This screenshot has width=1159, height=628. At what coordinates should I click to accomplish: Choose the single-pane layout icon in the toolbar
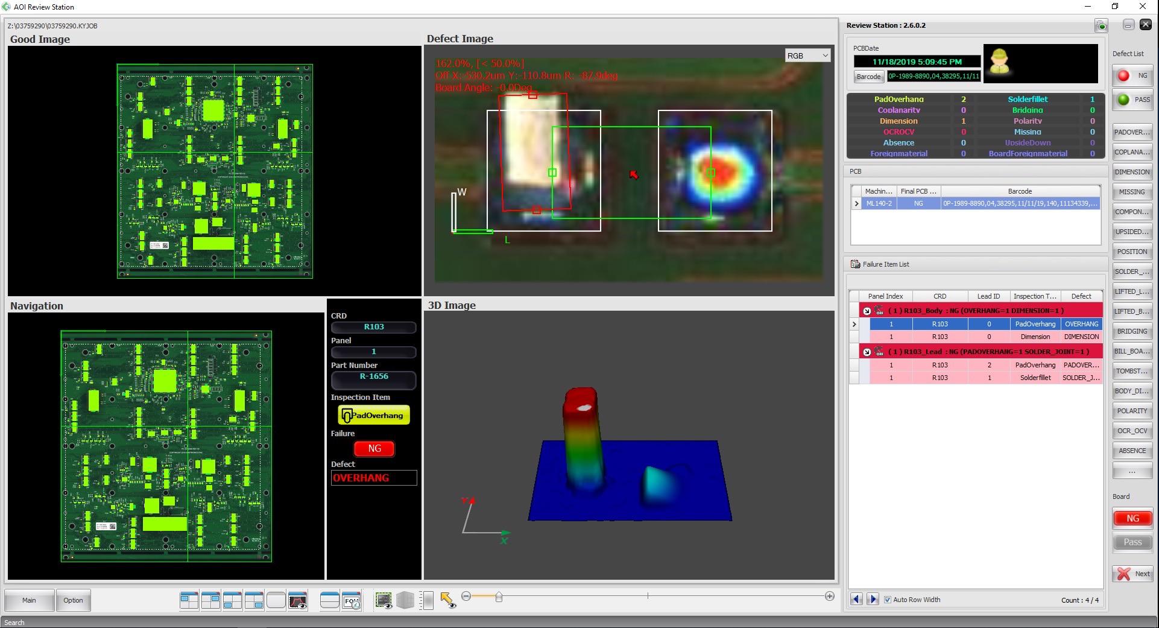point(276,600)
